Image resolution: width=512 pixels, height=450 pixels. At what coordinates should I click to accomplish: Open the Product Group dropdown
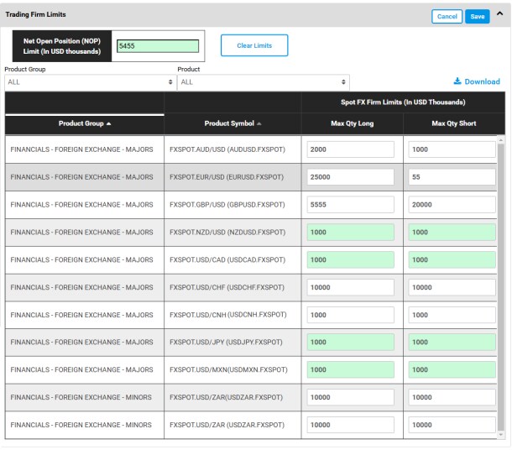coord(89,82)
